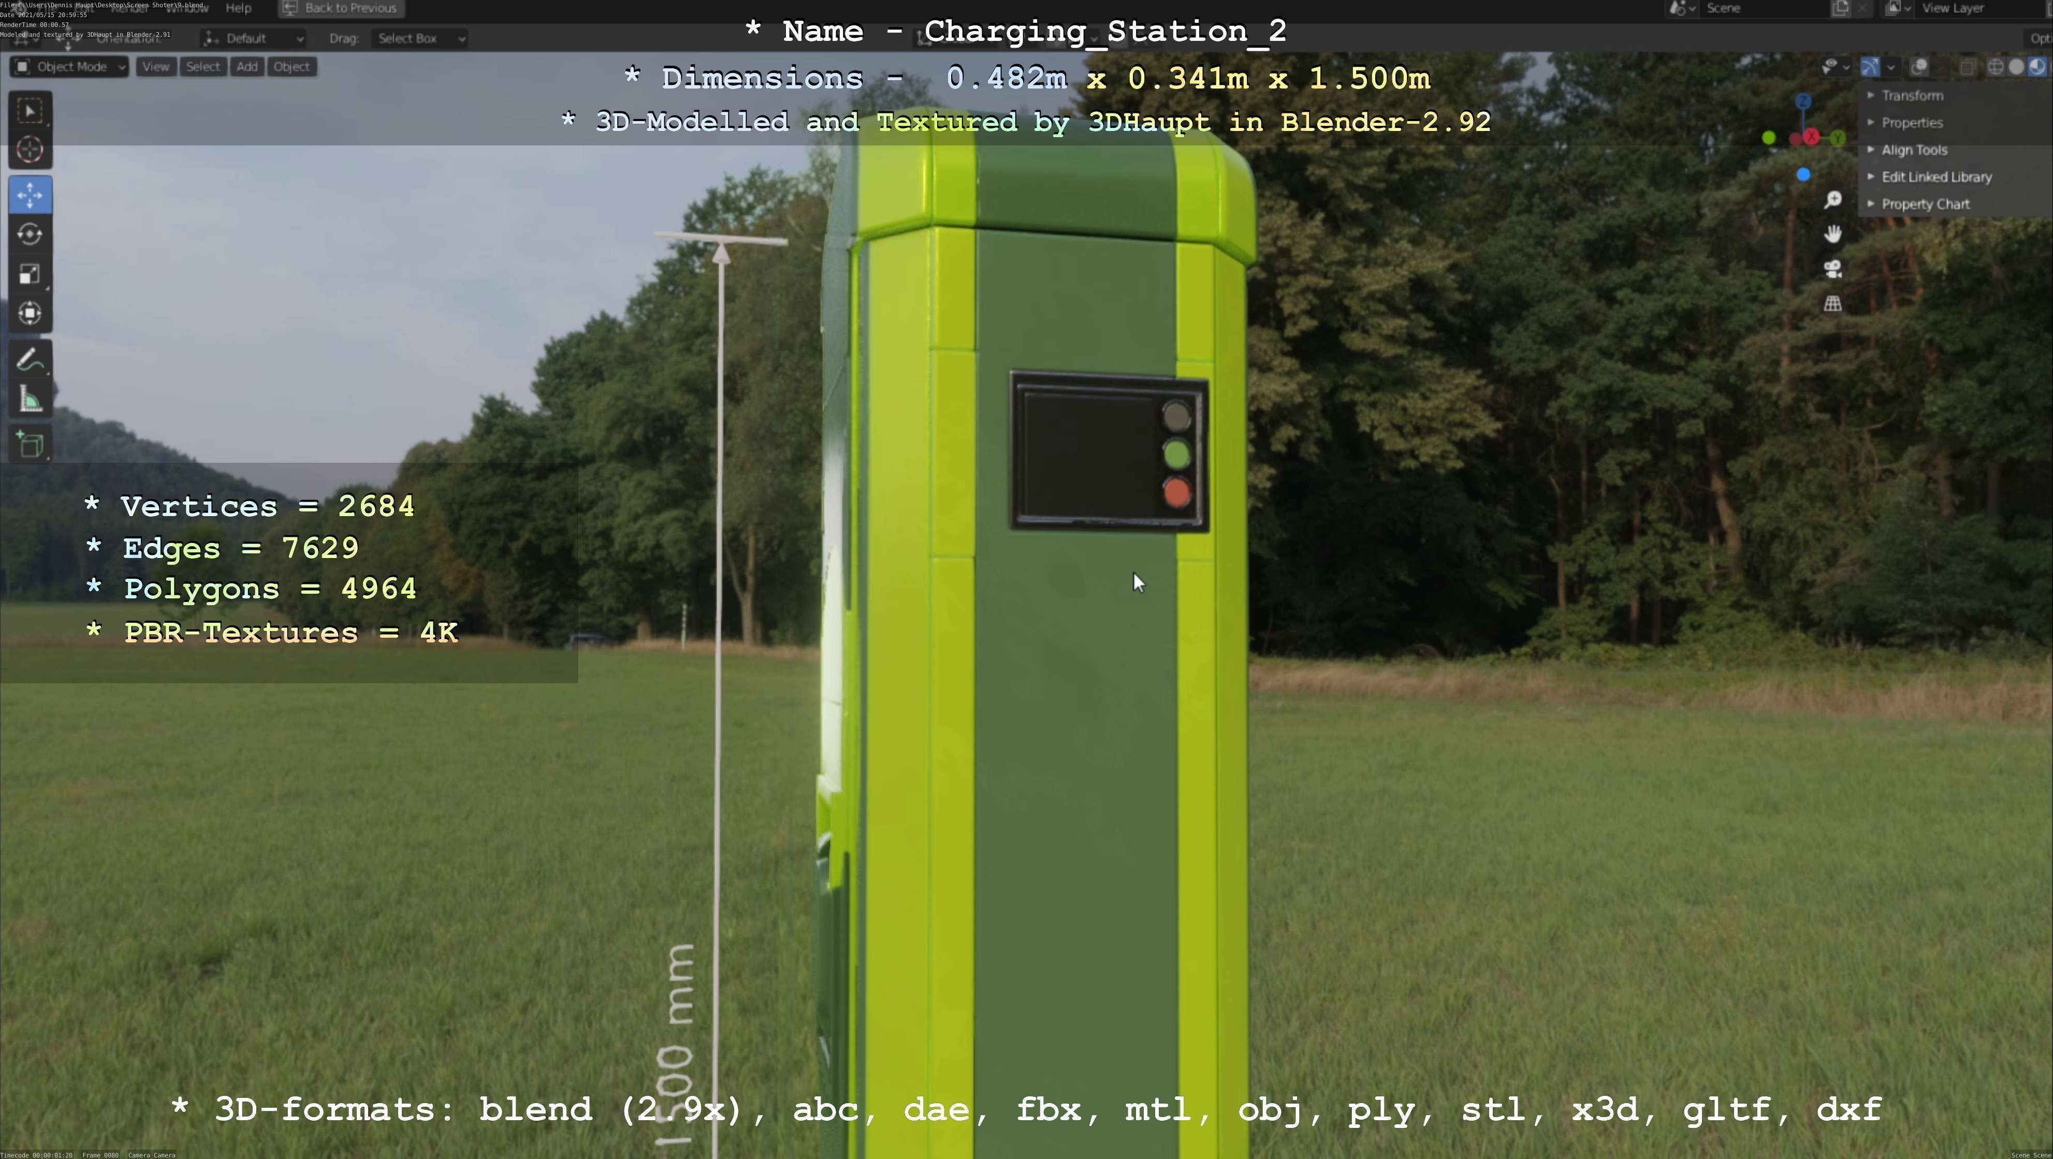This screenshot has height=1159, width=2053.
Task: Open the Help menu
Action: 238,8
